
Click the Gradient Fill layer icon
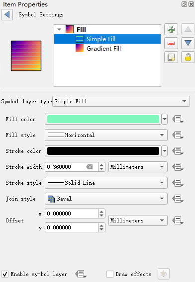click(80, 48)
